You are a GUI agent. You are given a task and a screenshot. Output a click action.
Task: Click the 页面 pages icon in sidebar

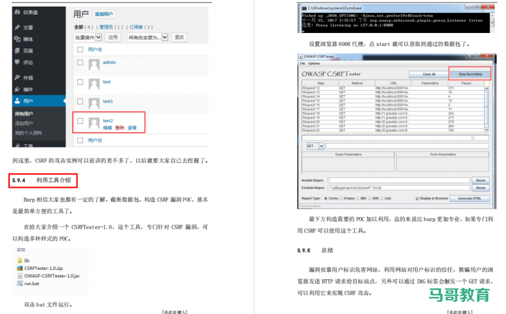pos(17,50)
